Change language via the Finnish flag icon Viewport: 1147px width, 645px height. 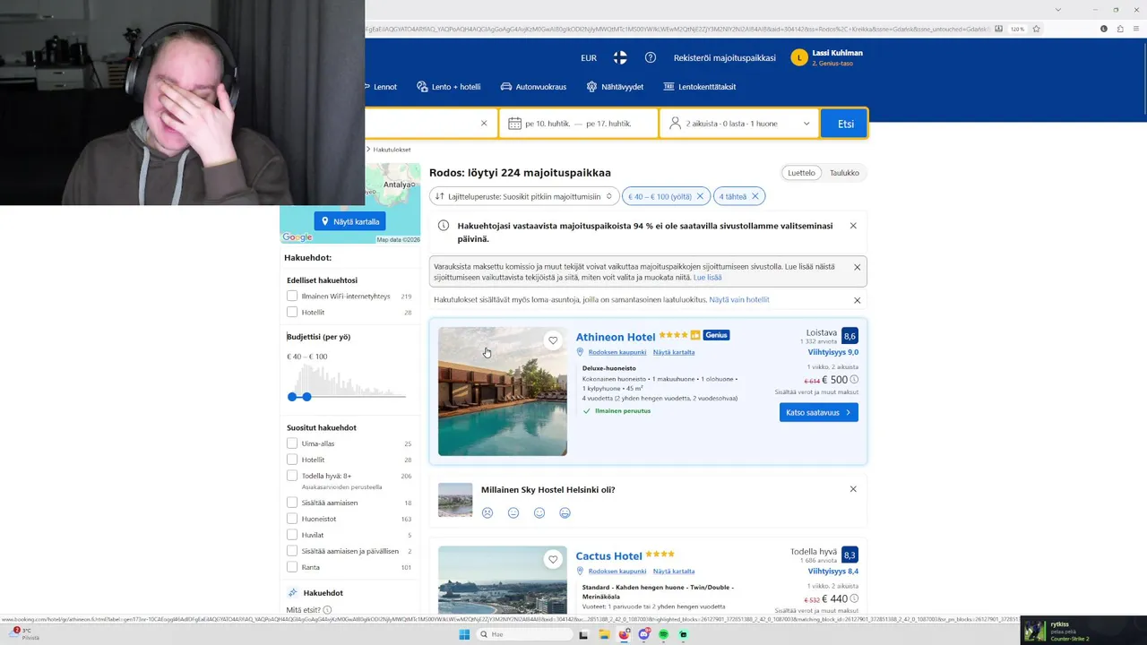(620, 58)
